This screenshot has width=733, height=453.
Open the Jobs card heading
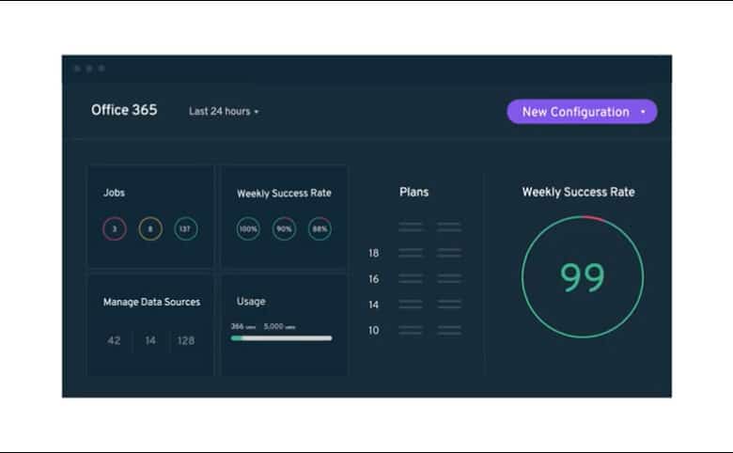tap(114, 193)
